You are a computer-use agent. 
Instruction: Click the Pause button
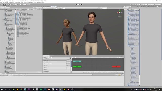click(x=79, y=5)
